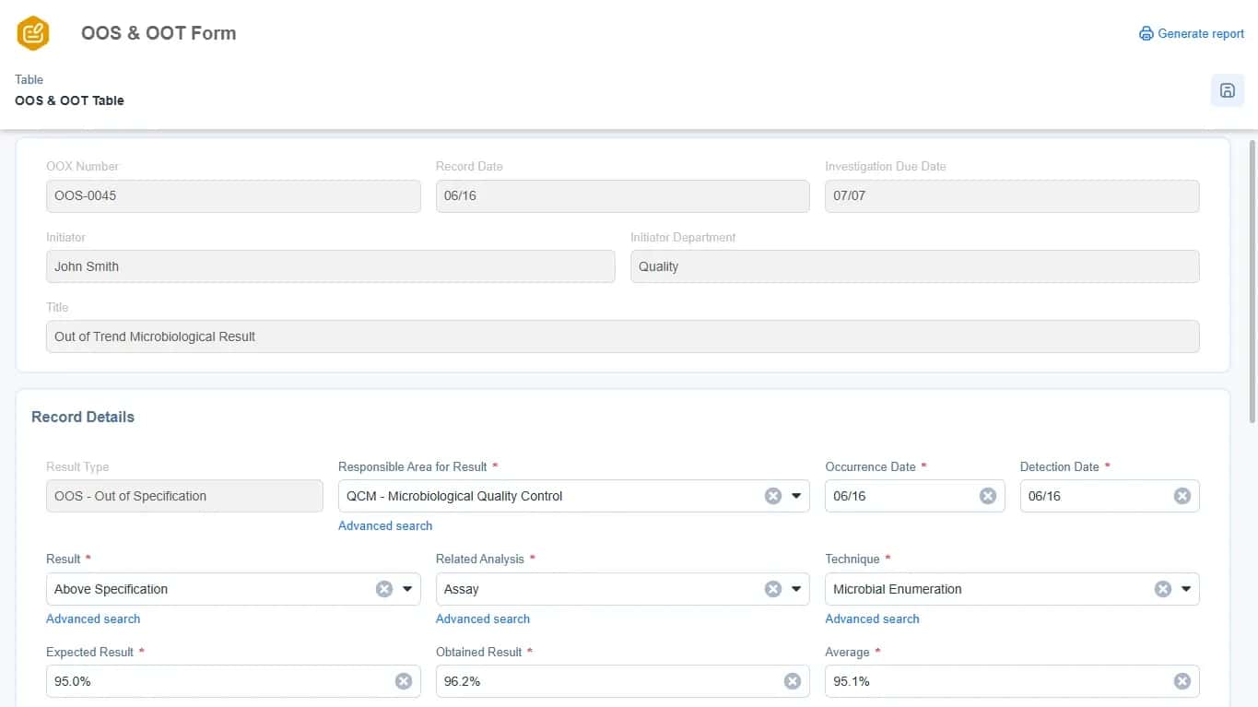Click the Record Date field
Viewport: 1258px width, 707px height.
(x=623, y=196)
